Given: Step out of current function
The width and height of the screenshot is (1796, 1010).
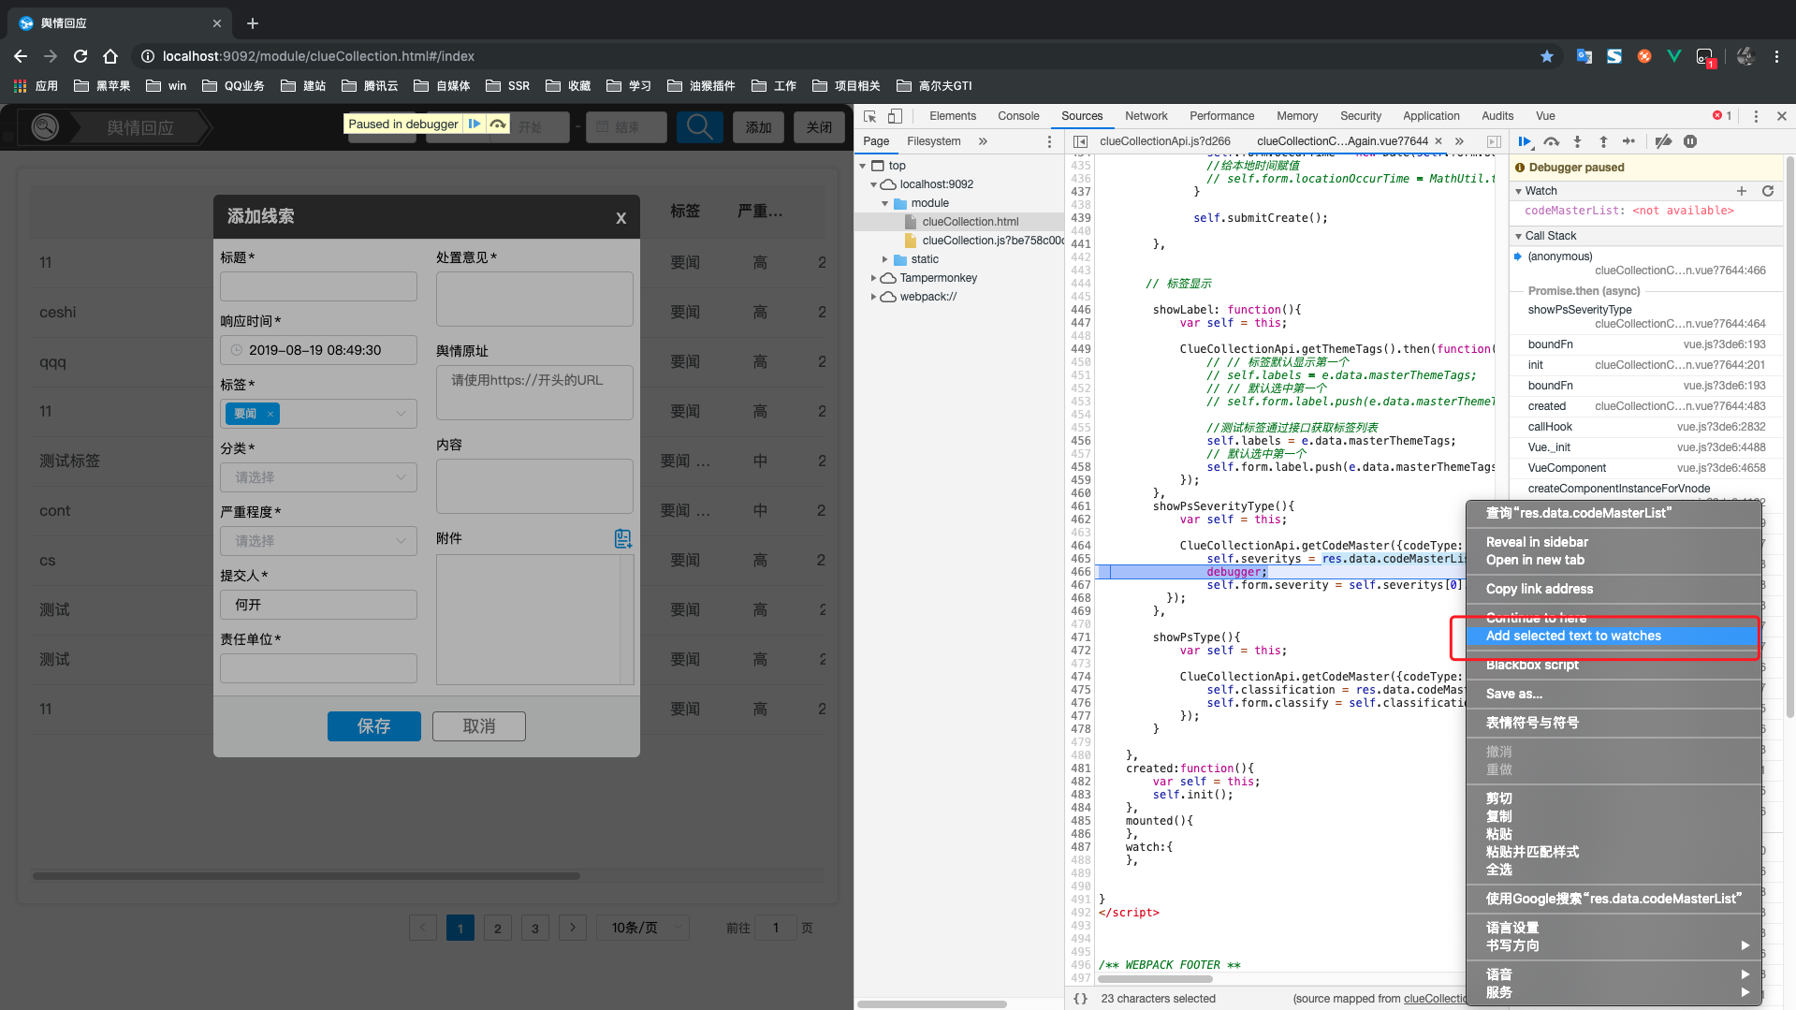Looking at the screenshot, I should click(x=1603, y=141).
